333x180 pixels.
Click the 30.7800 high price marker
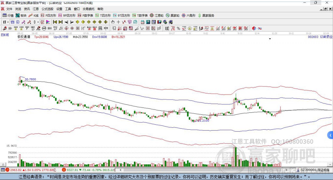pos(30,79)
